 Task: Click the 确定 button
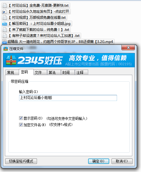pyautogui.click(x=99, y=161)
